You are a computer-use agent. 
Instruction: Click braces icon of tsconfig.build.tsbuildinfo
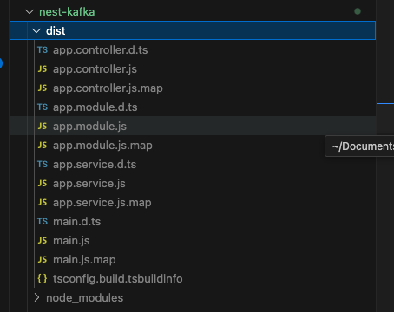pyautogui.click(x=43, y=279)
